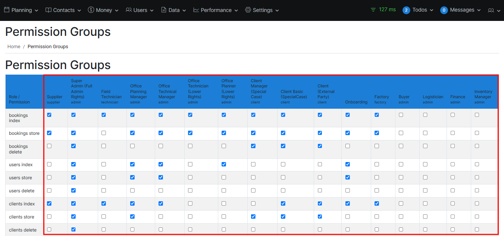Screen dimensions: 504x236
Task: Click the gear icon beside Settings
Action: 248,10
